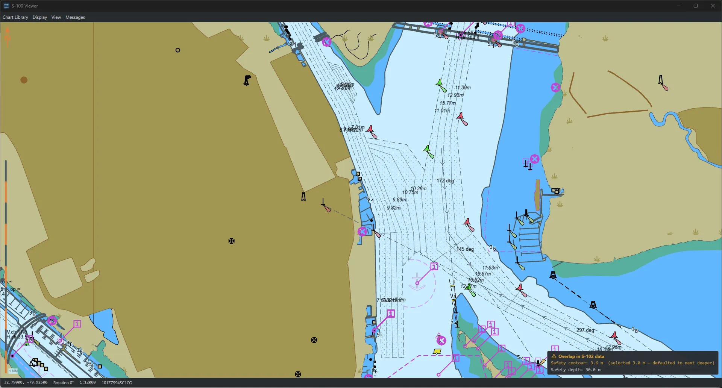This screenshot has width=722, height=388.
Task: Click the 11.63m depth sounding
Action: coord(490,268)
